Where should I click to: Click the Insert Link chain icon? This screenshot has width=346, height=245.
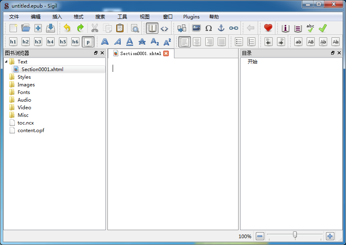233,28
